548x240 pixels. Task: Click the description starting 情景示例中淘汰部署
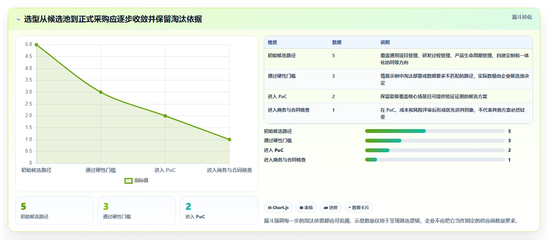(455, 80)
